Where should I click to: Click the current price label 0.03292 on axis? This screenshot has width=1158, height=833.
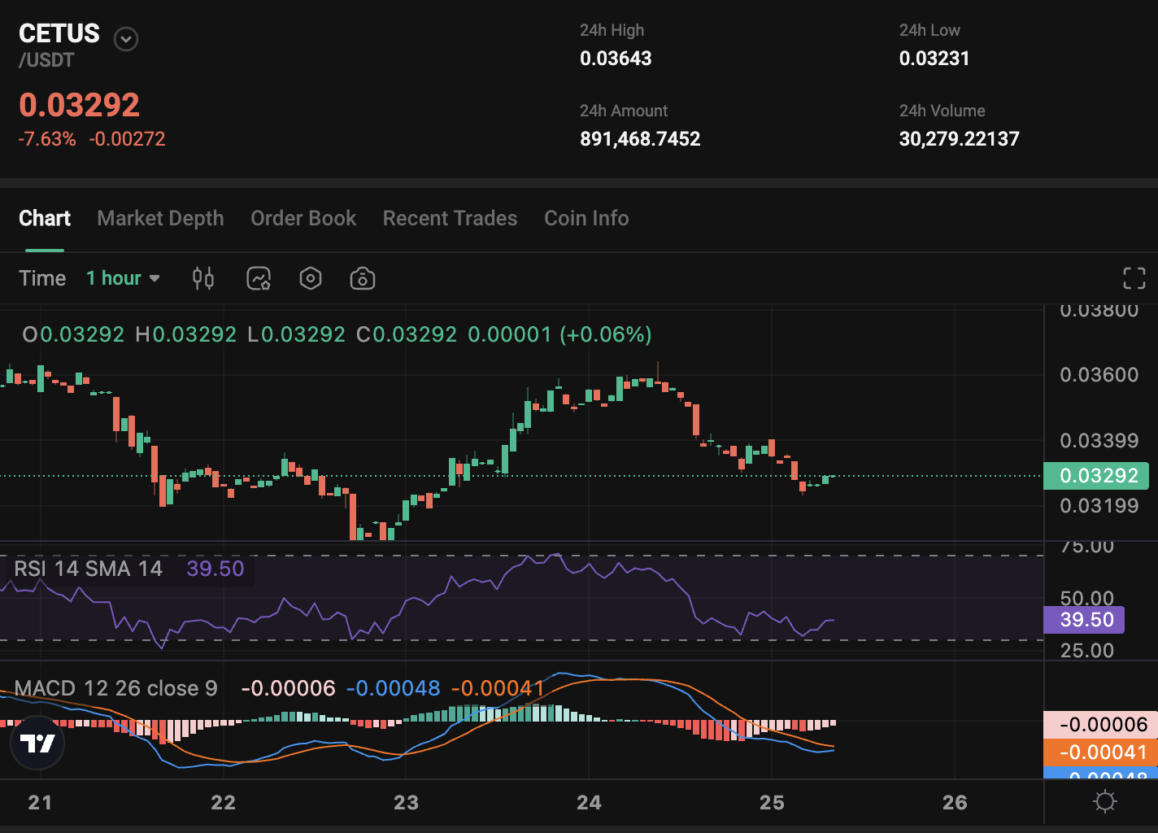(x=1096, y=476)
